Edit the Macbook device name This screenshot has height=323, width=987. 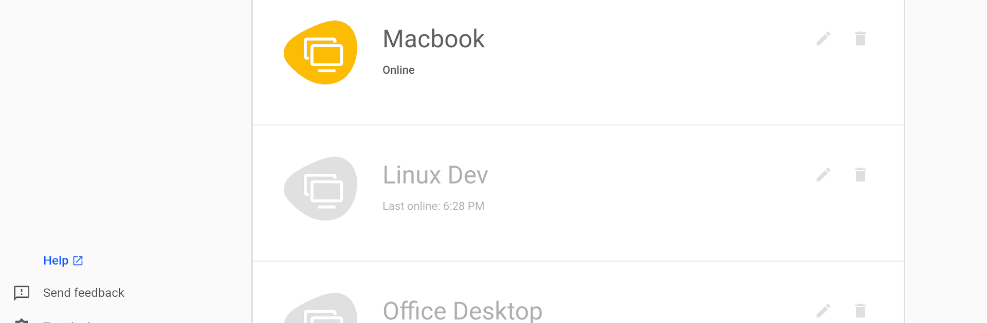click(x=824, y=38)
